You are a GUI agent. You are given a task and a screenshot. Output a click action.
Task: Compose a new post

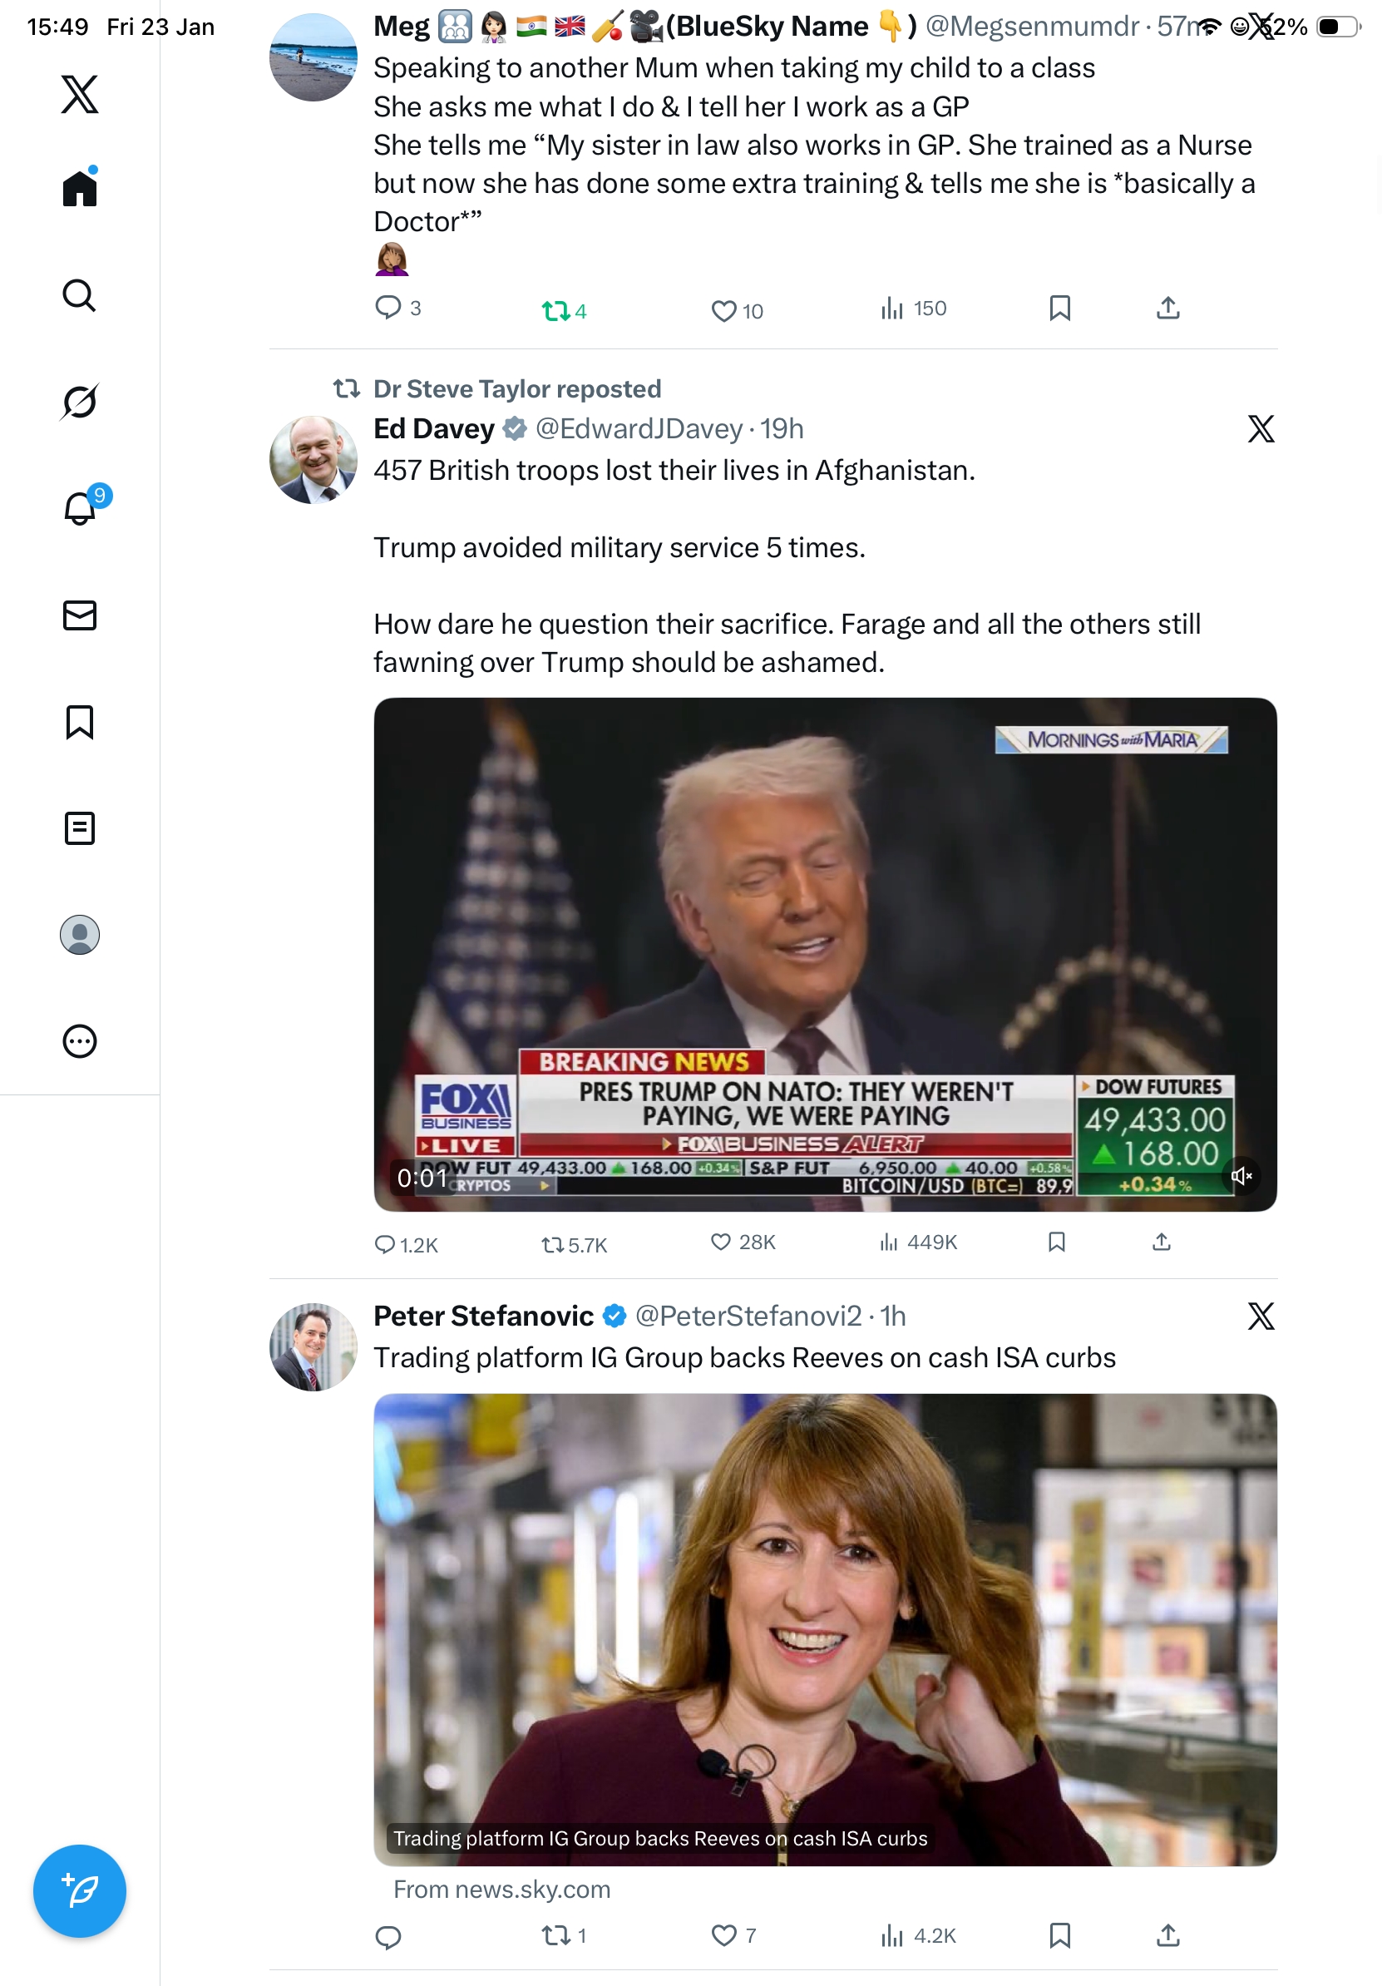[80, 1891]
